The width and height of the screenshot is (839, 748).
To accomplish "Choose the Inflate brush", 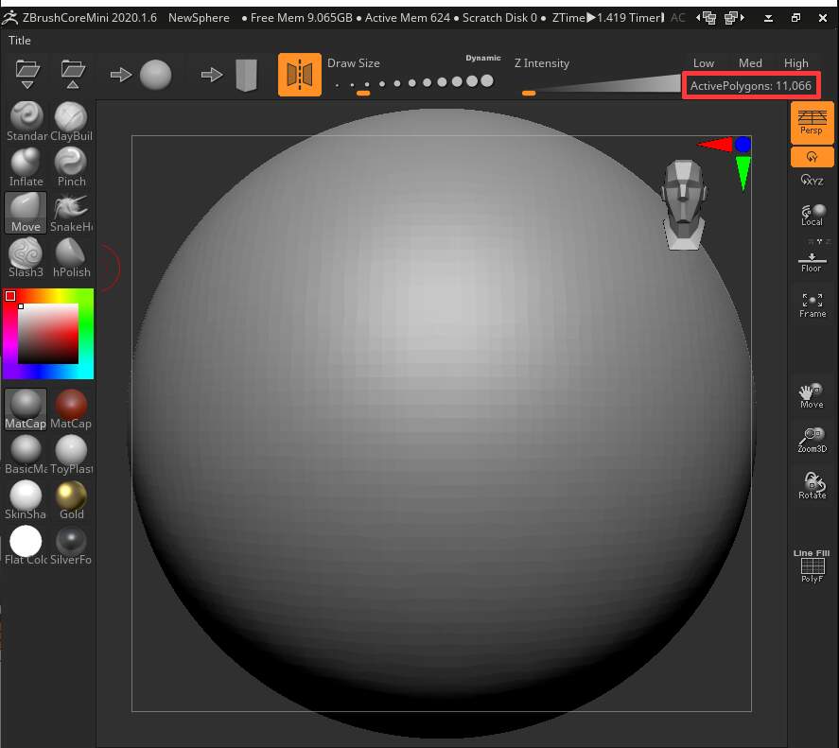I will (26, 167).
